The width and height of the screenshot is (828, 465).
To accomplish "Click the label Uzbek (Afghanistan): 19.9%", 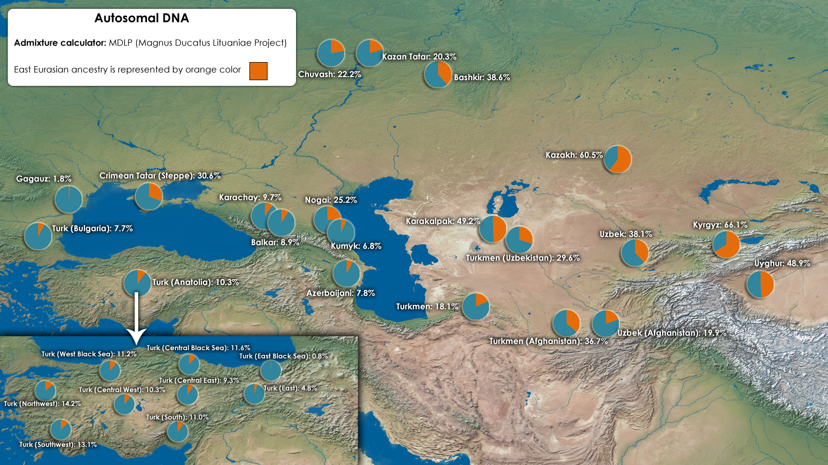I will tap(672, 333).
